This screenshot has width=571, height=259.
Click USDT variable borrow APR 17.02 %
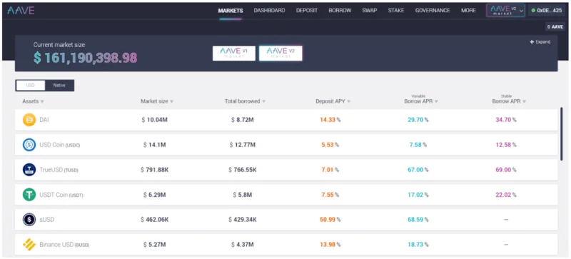(418, 195)
